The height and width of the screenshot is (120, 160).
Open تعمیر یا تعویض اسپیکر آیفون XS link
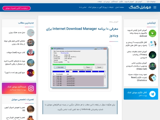(x=15, y=109)
